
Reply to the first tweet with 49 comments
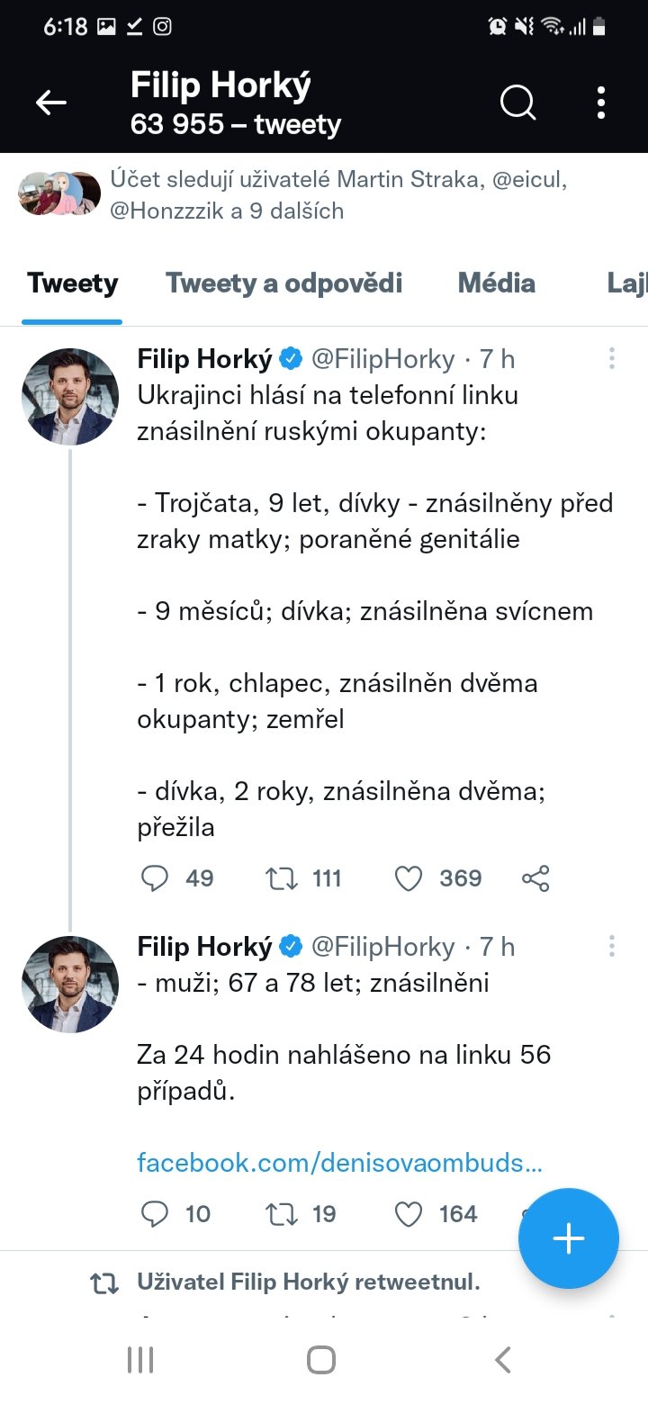156,878
